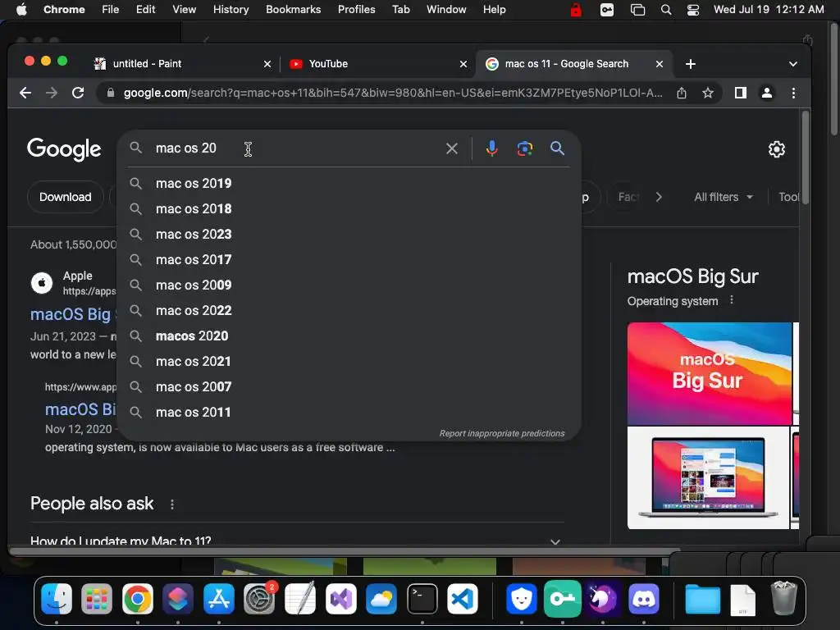Open the History menu in menu bar

231,9
